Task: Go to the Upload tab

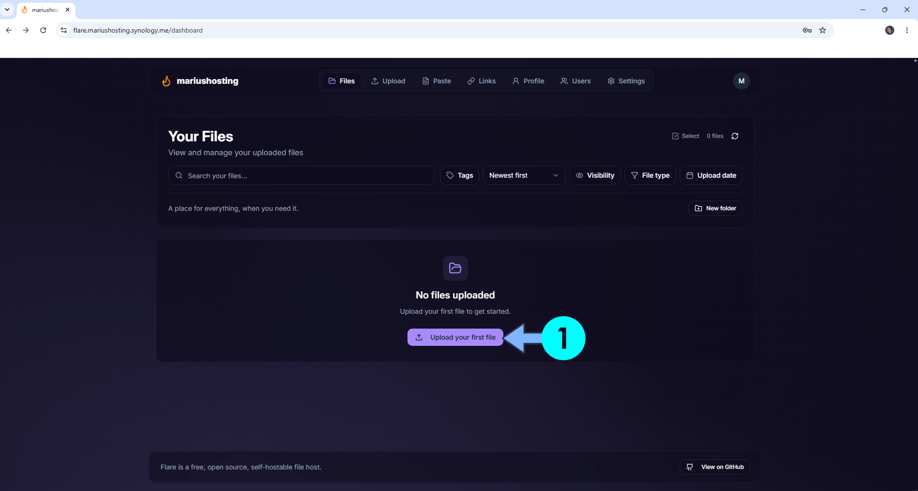Action: click(x=388, y=81)
